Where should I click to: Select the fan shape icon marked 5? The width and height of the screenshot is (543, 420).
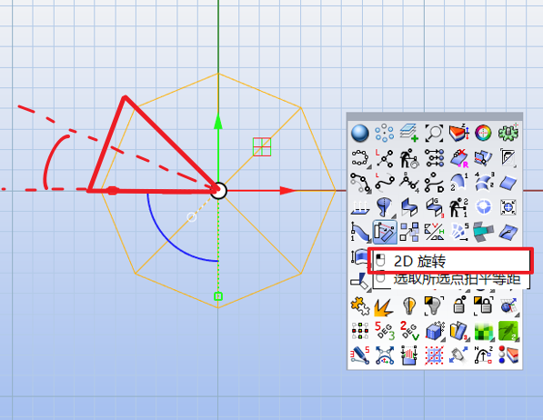(x=458, y=232)
